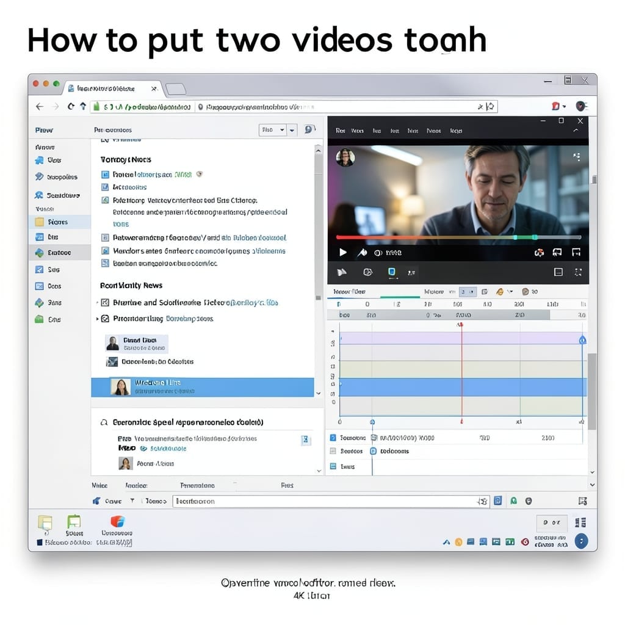
Task: Switch to the first tab above the timeline ruler
Action: pos(349,292)
